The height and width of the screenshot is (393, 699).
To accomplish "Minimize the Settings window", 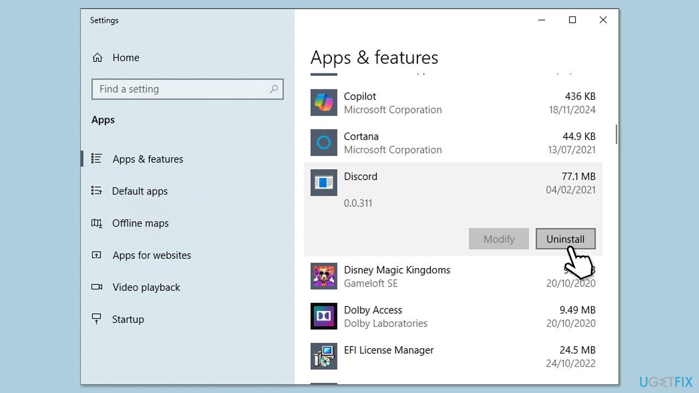I will pos(542,20).
